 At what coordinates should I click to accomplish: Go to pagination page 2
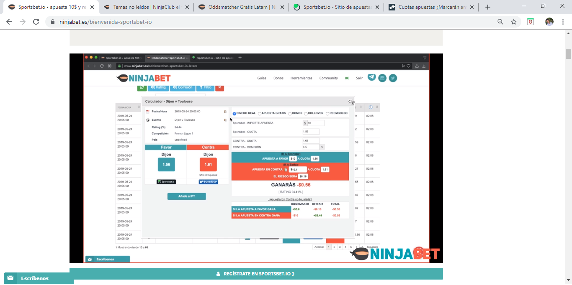334,247
